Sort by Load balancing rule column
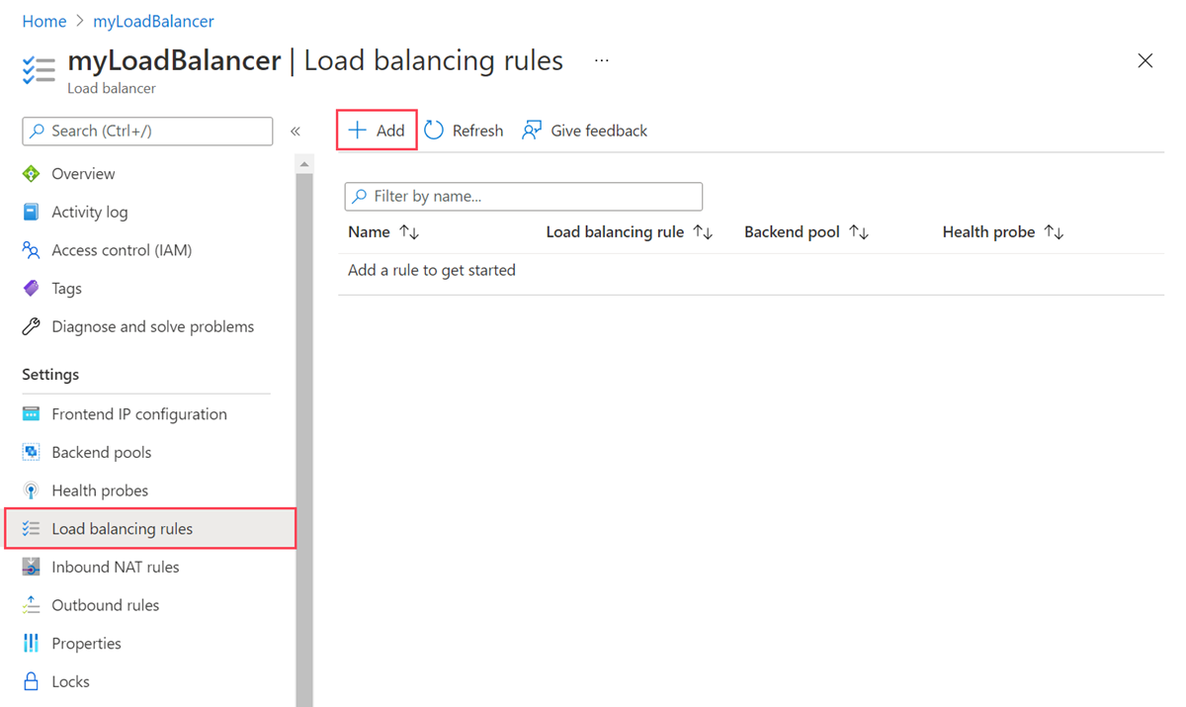Viewport: 1186px width, 707px height. coord(703,232)
